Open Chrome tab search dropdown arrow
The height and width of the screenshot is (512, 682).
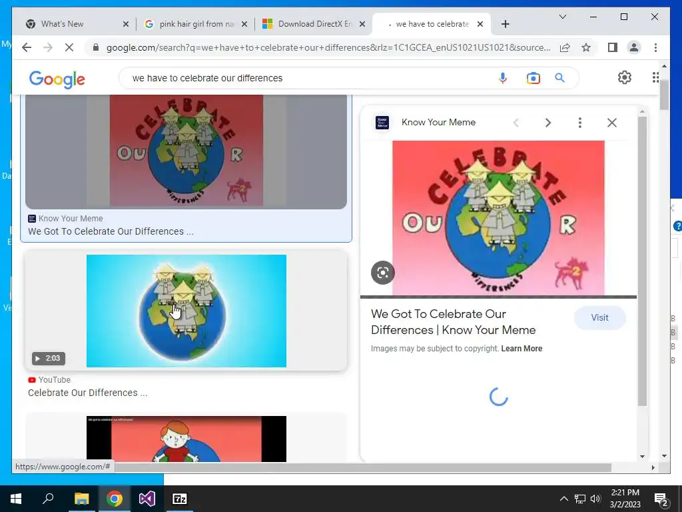coord(562,17)
